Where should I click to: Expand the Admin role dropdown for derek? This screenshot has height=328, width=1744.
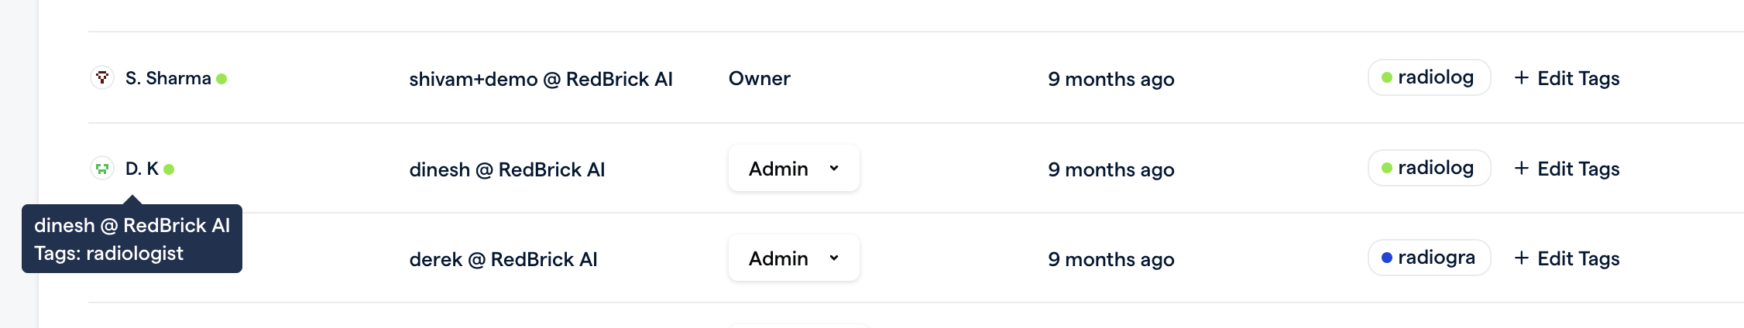pyautogui.click(x=793, y=258)
